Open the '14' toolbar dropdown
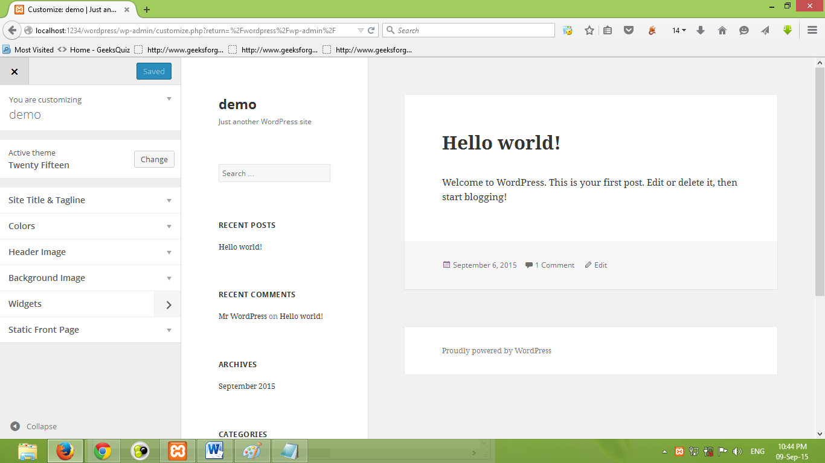 679,30
